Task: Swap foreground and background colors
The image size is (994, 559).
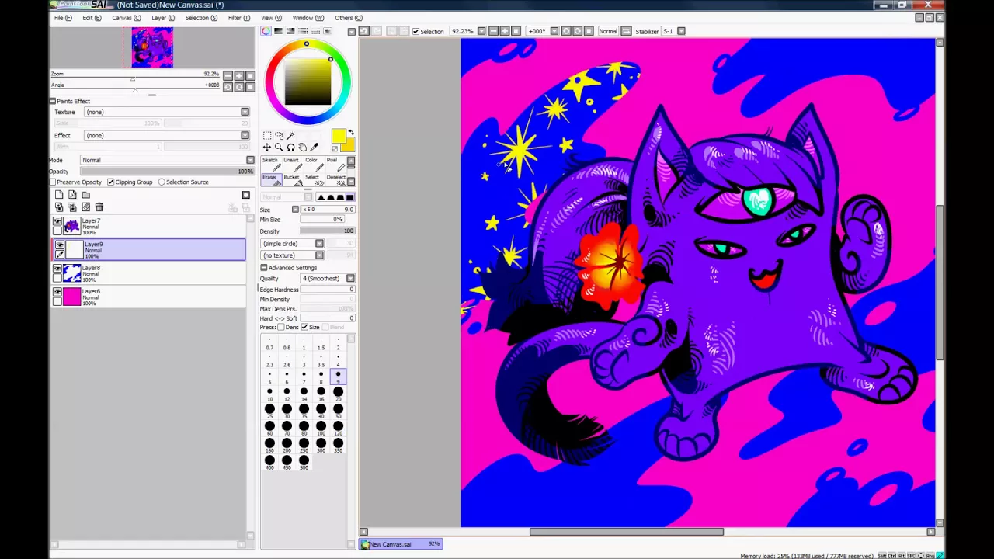Action: click(x=351, y=133)
